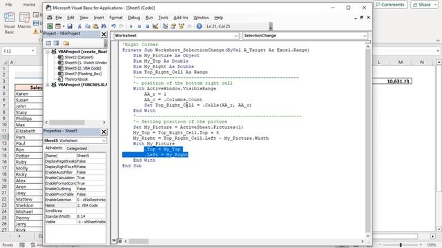442x248 pixels.
Task: Run Sub with the green play icon
Action: pos(131,26)
